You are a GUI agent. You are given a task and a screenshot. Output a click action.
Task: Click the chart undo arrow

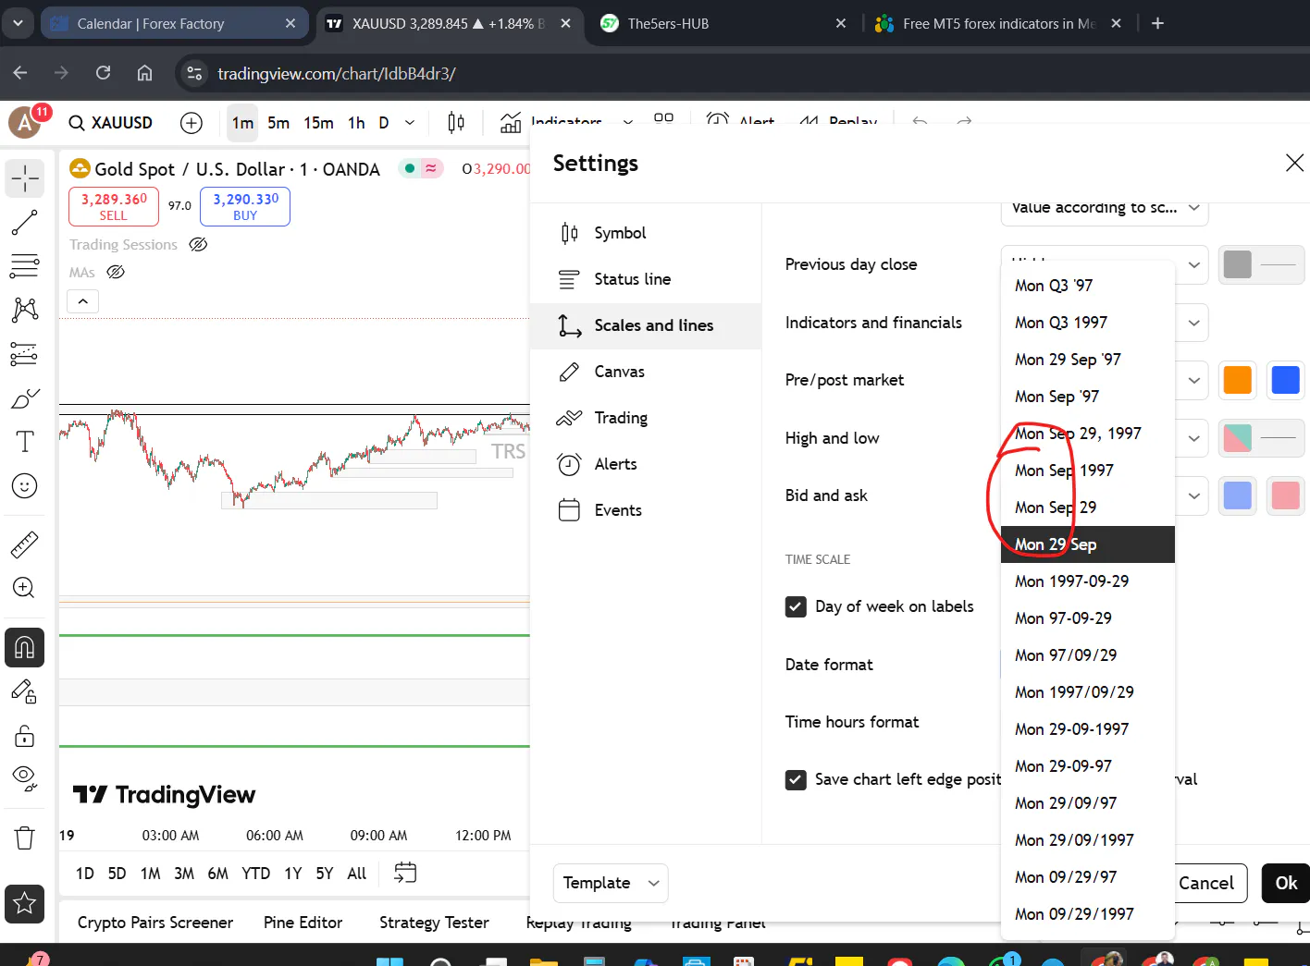920,122
